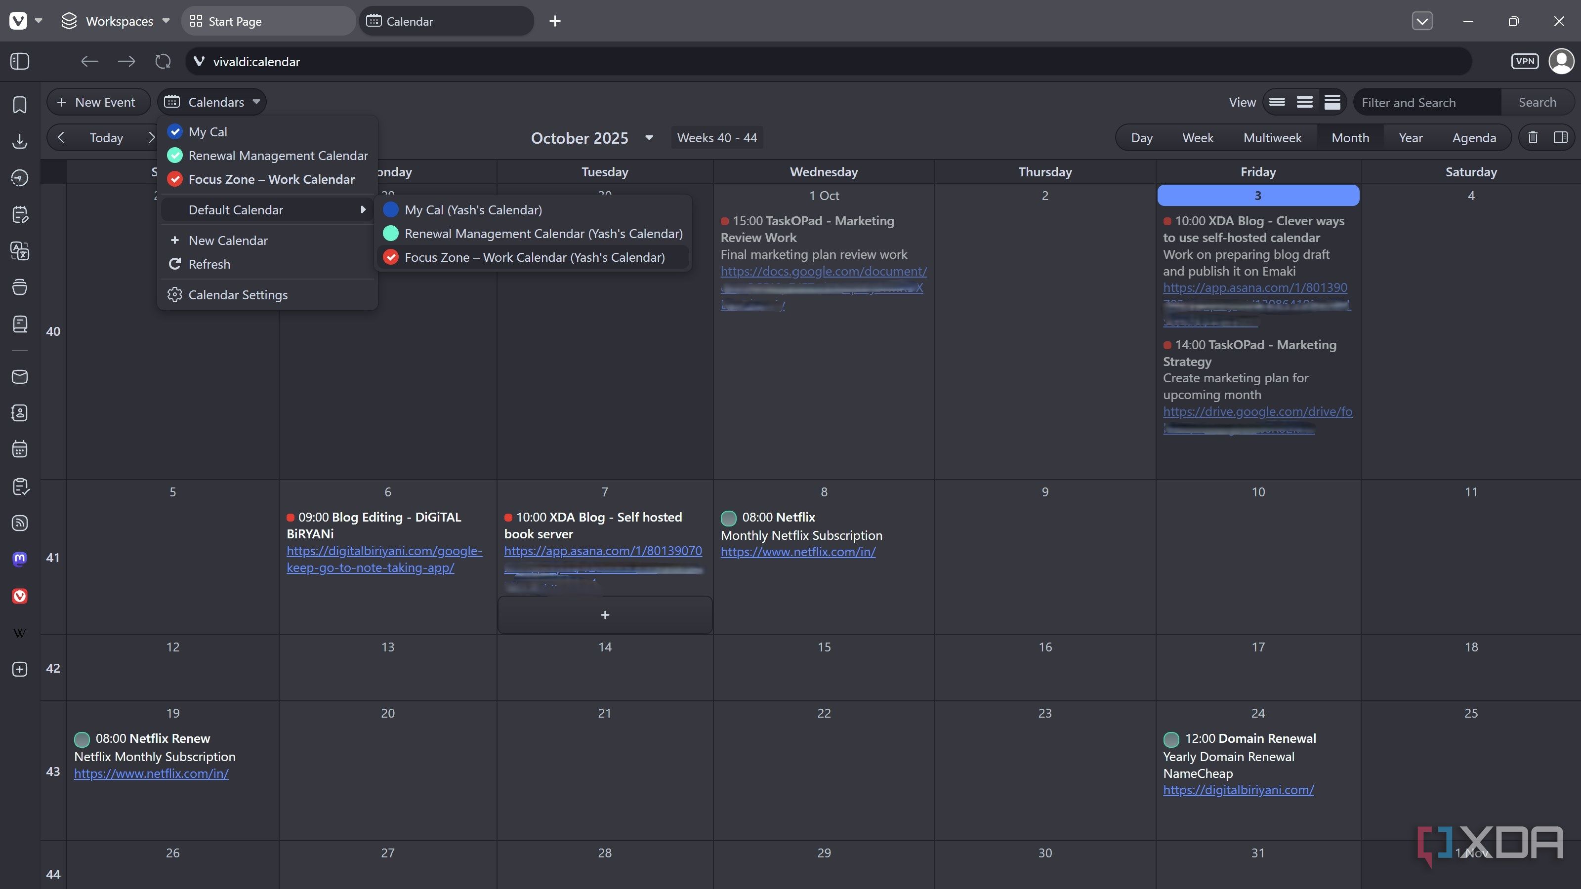
Task: Collapse the Calendars dropdown button
Action: (x=212, y=102)
